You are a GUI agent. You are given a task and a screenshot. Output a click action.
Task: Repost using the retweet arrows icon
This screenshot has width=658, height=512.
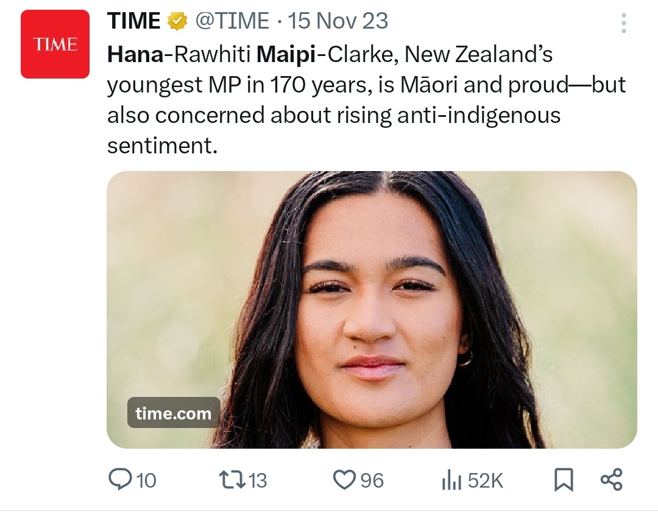[x=232, y=480]
